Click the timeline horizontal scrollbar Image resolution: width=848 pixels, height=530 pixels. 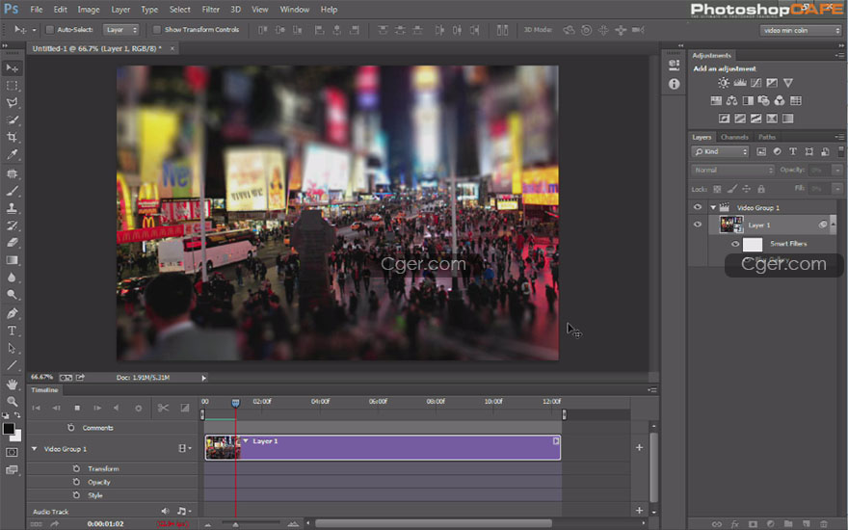point(434,523)
